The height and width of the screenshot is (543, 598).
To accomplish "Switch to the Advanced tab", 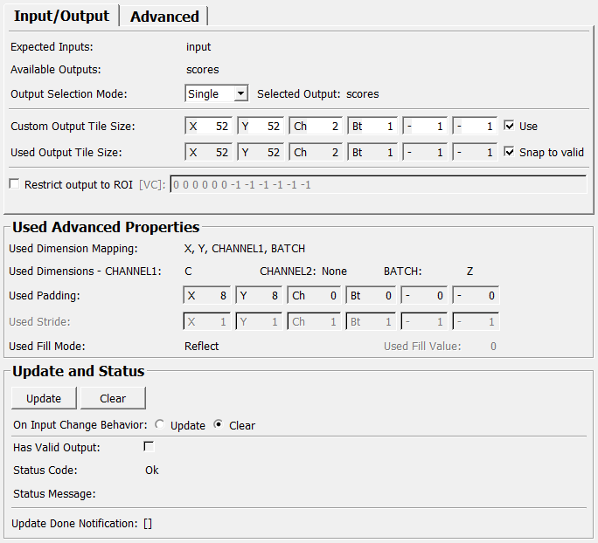I will coord(164,17).
